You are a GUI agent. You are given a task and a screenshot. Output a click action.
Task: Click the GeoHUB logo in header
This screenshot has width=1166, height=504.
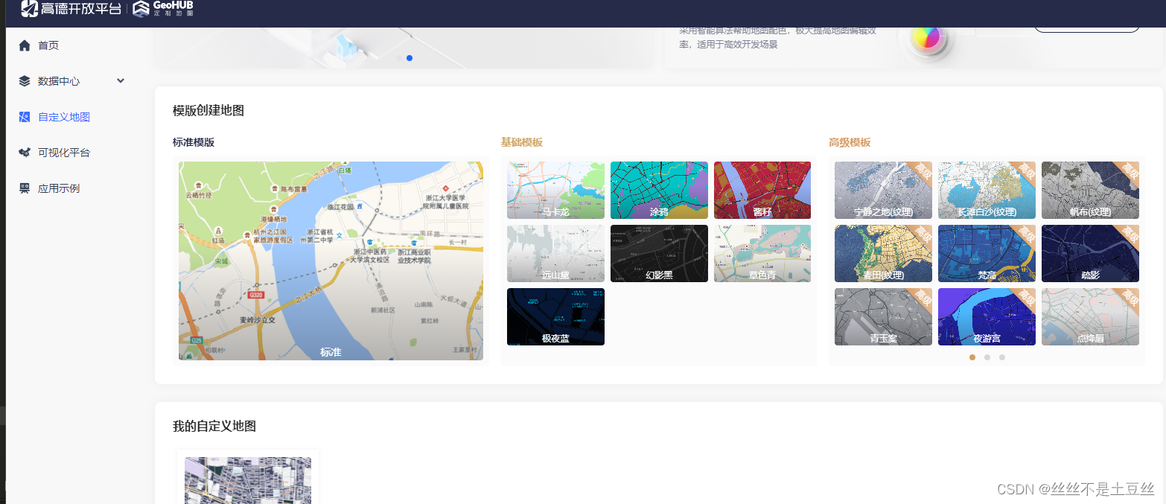coord(163,9)
